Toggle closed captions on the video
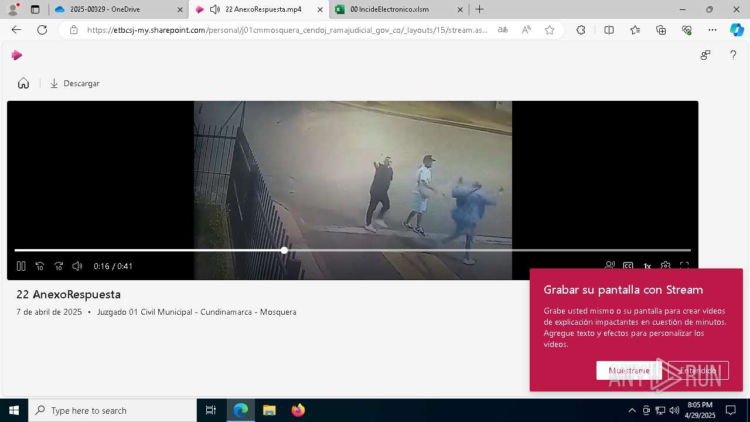 coord(628,266)
